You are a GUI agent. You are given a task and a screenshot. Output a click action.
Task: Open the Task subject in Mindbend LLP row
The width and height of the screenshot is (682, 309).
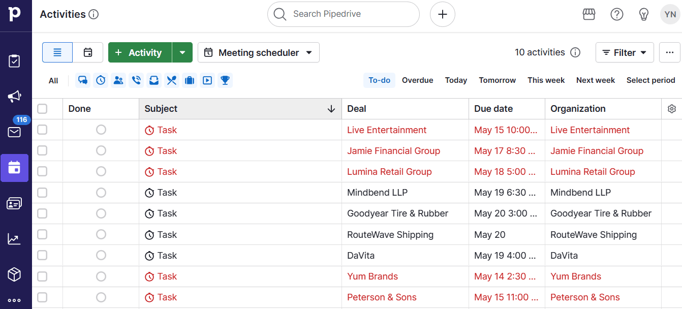[167, 193]
